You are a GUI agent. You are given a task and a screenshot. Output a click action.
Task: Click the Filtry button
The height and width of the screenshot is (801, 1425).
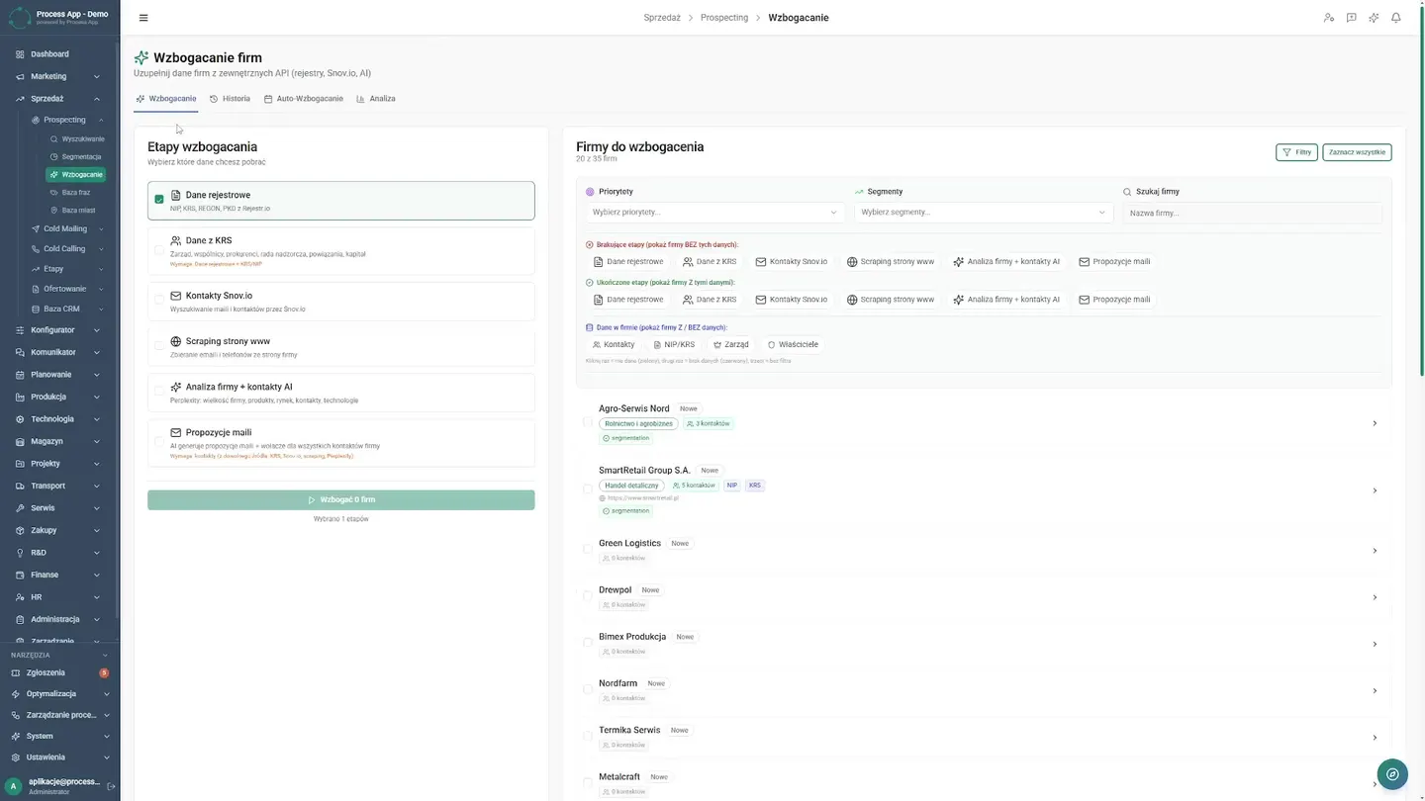[x=1296, y=152]
